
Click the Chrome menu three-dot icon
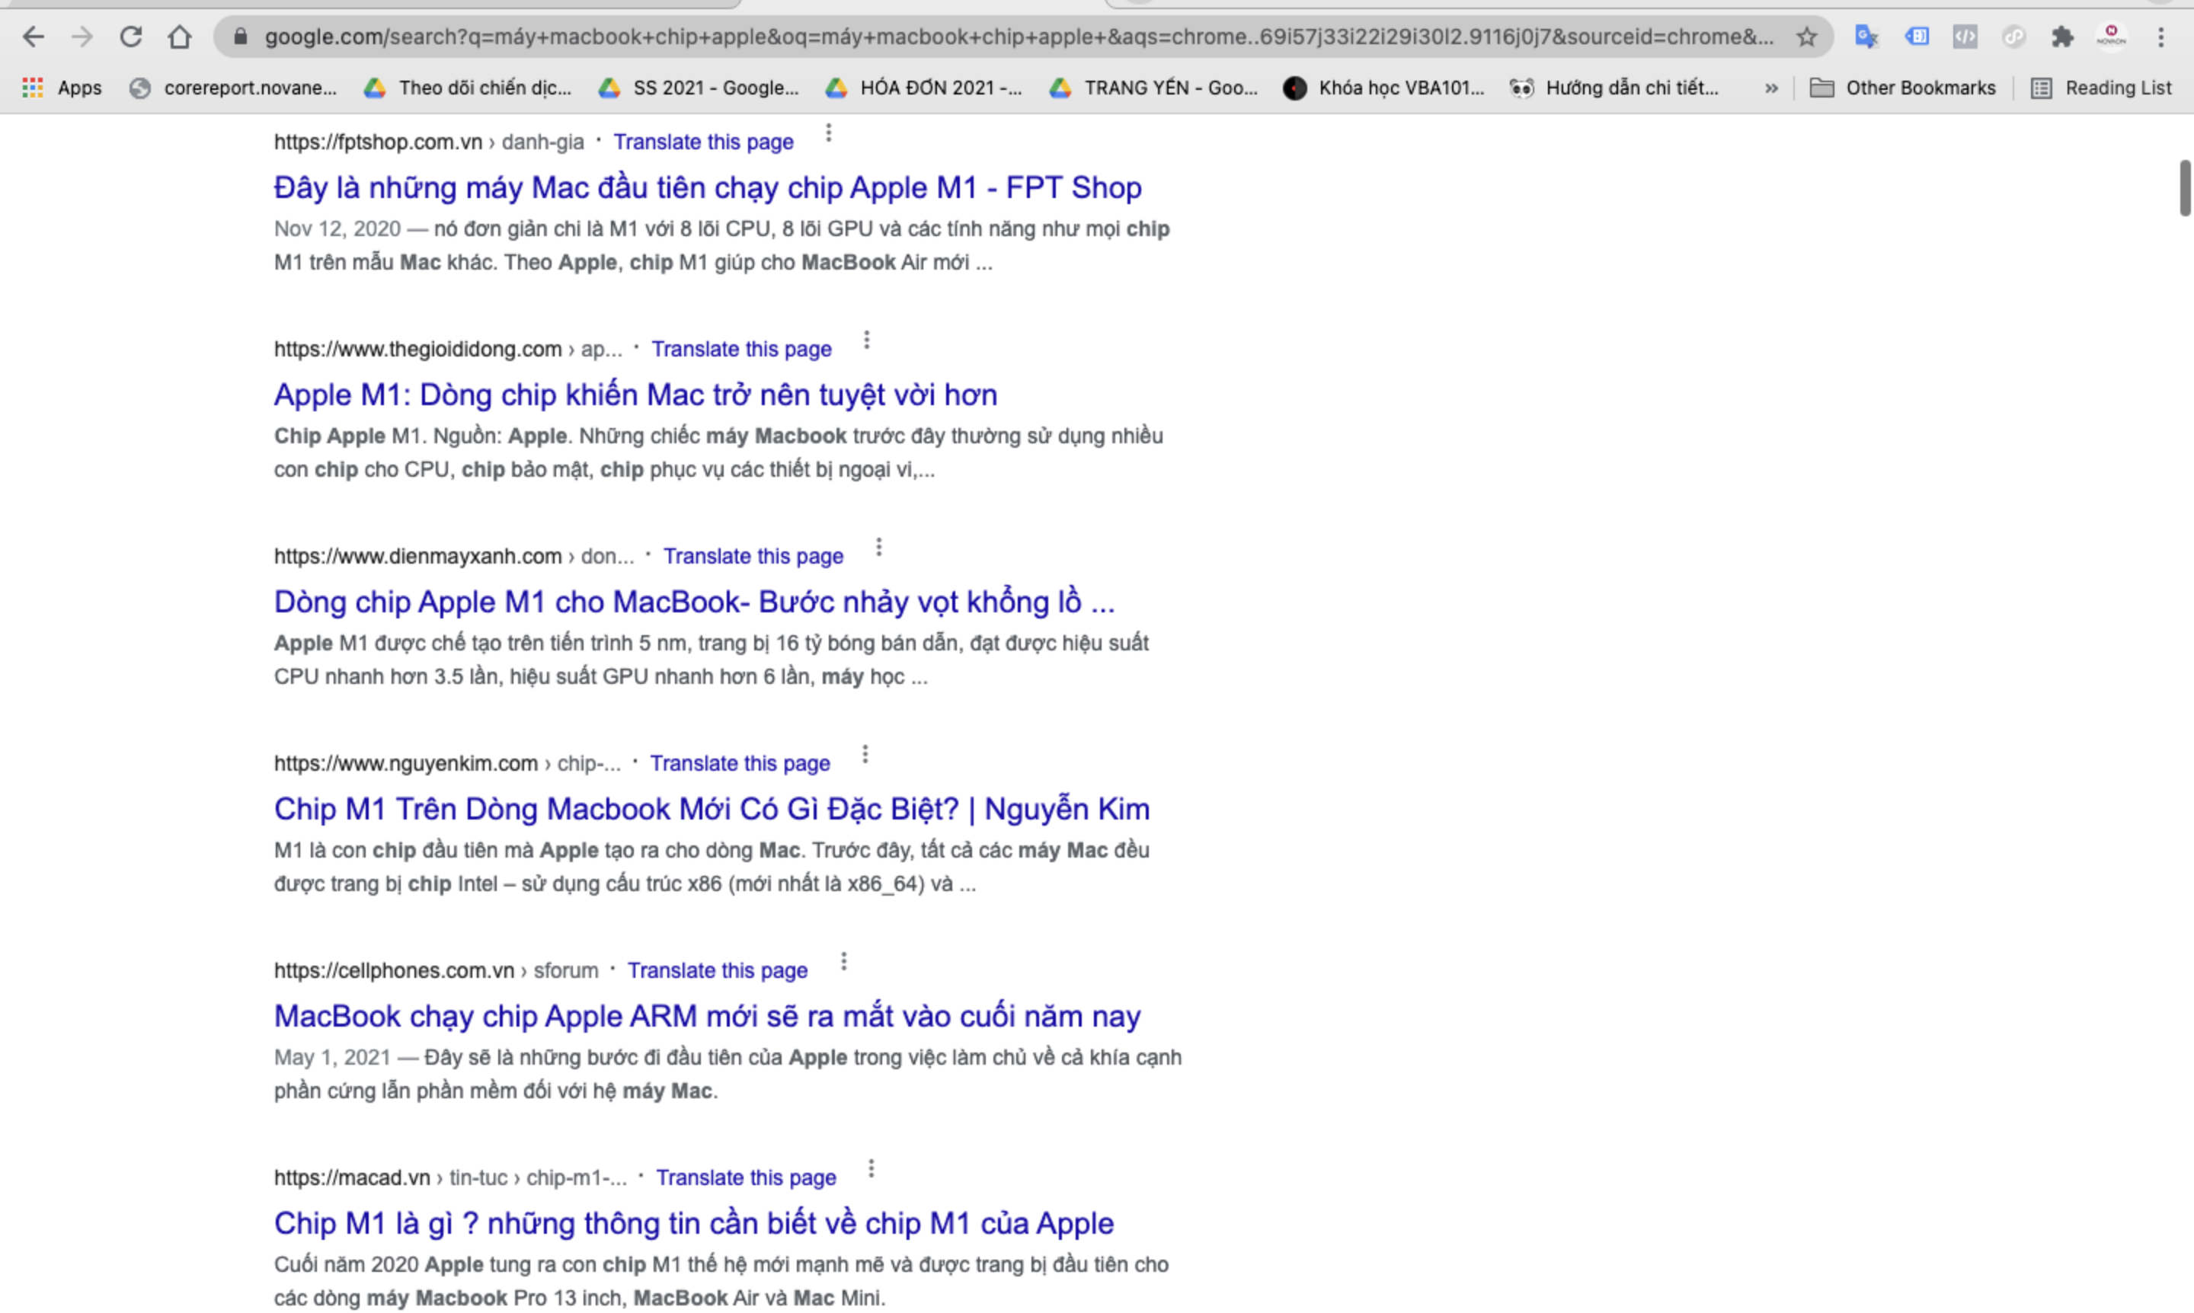pyautogui.click(x=2161, y=36)
